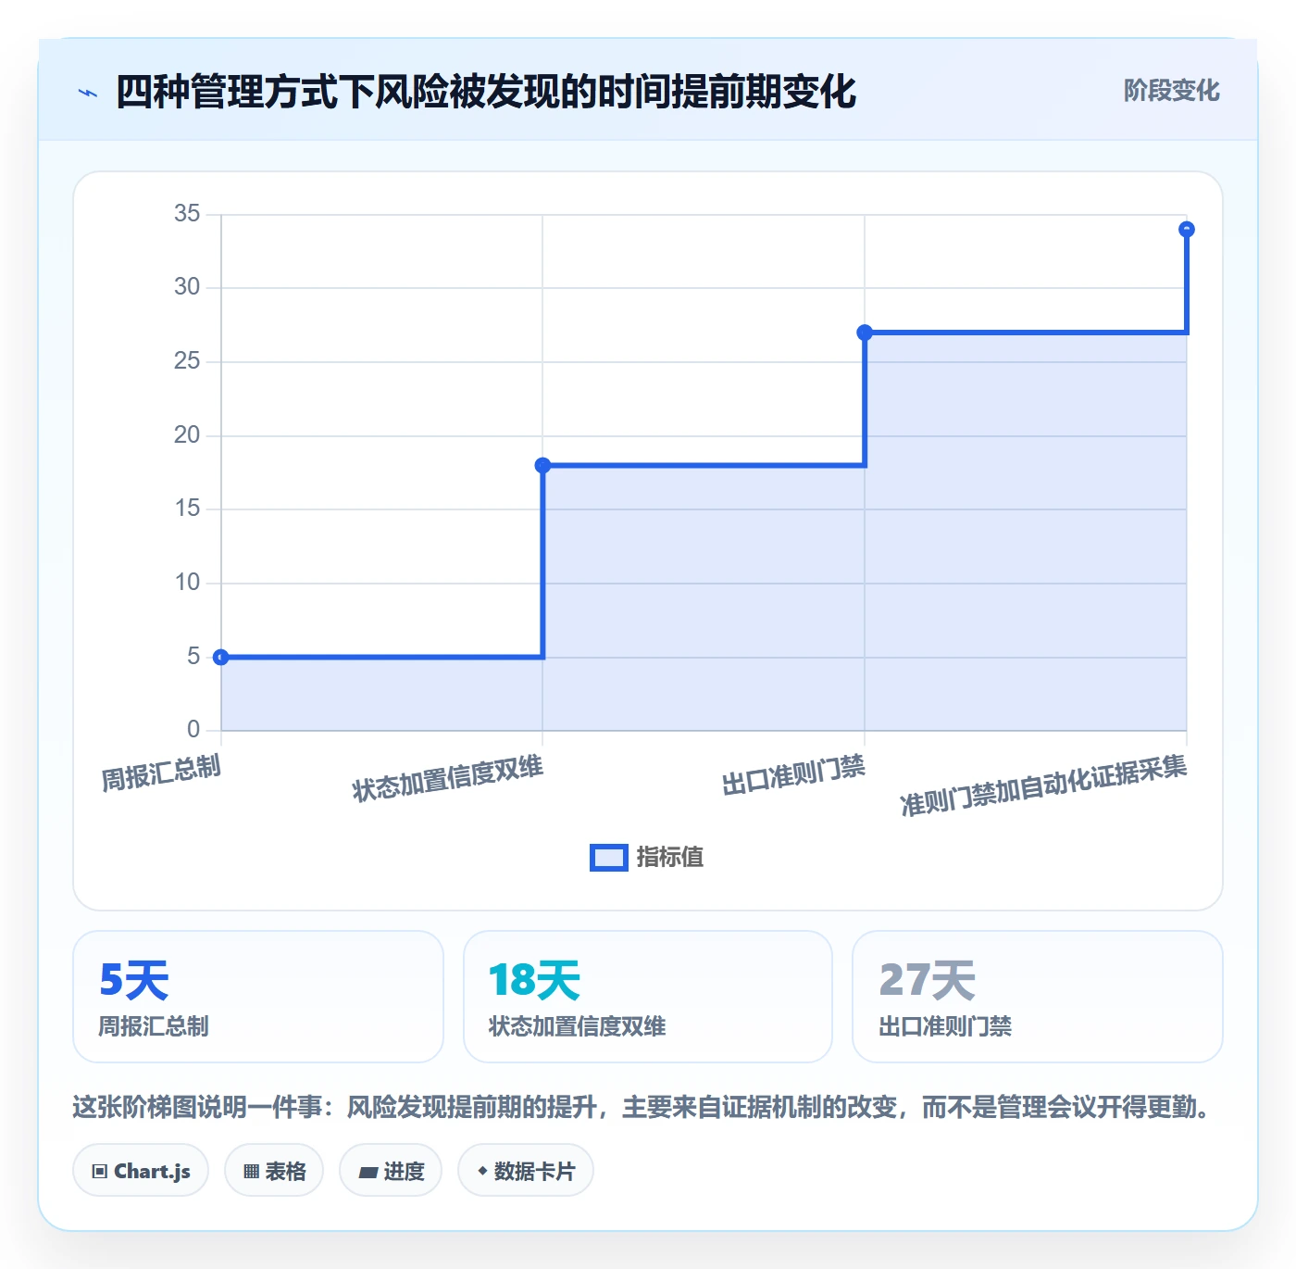
Task: Click the square icon in Chart.js chip
Action: click(x=100, y=1172)
